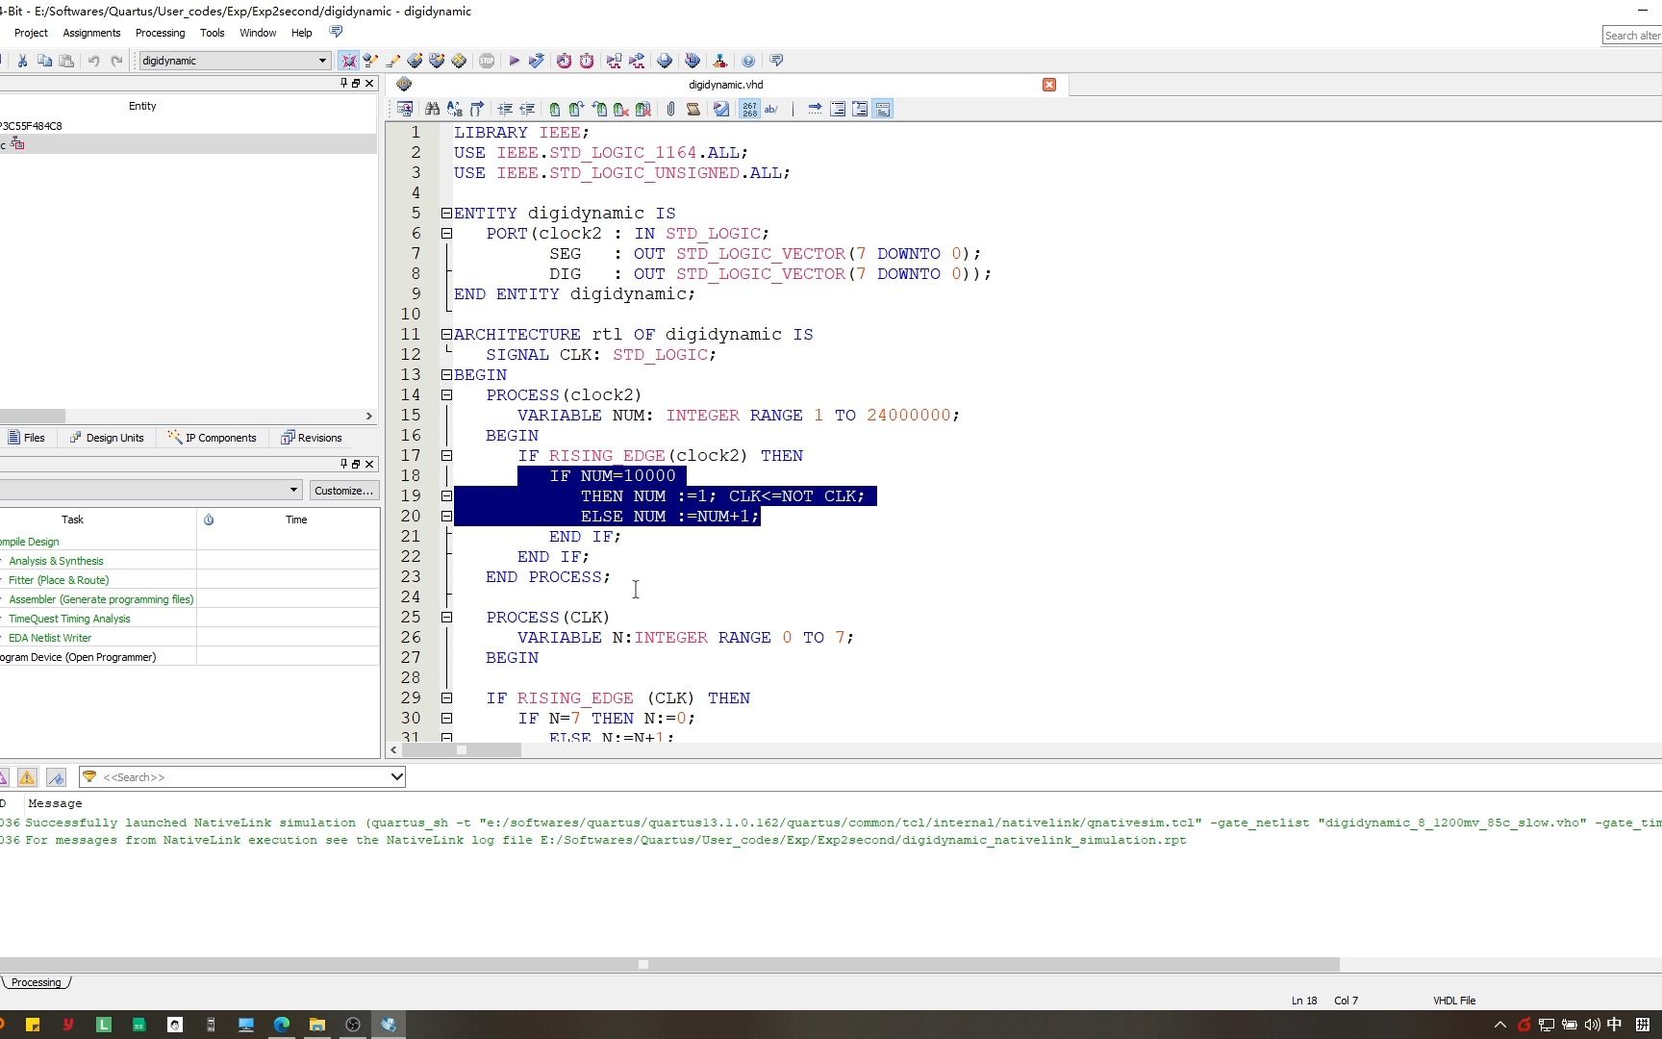1662x1039 pixels.
Task: Toggle the warning message filter icon
Action: point(27,777)
